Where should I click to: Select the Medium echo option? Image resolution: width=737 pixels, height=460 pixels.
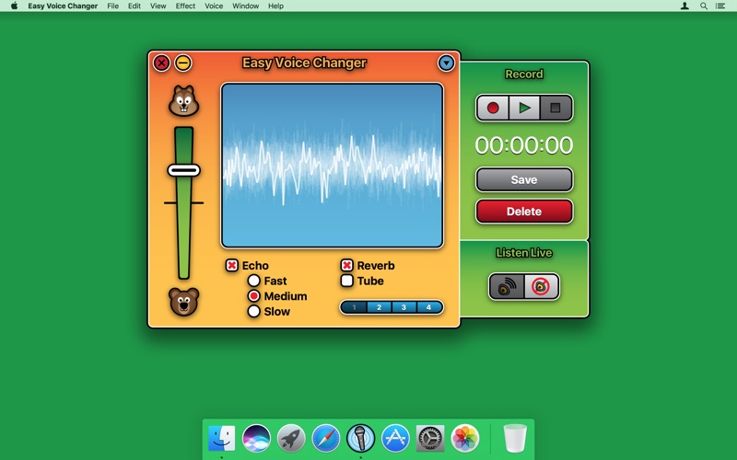[254, 296]
